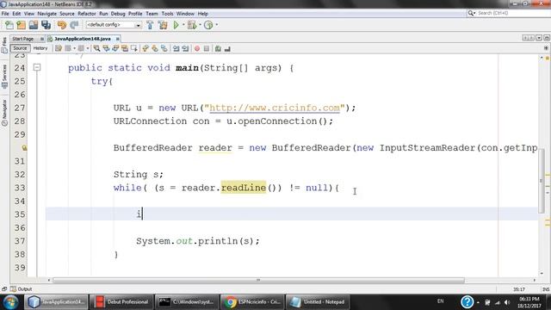Click the Open Project toolbar icon
This screenshot has width=551, height=310.
pyautogui.click(x=34, y=25)
